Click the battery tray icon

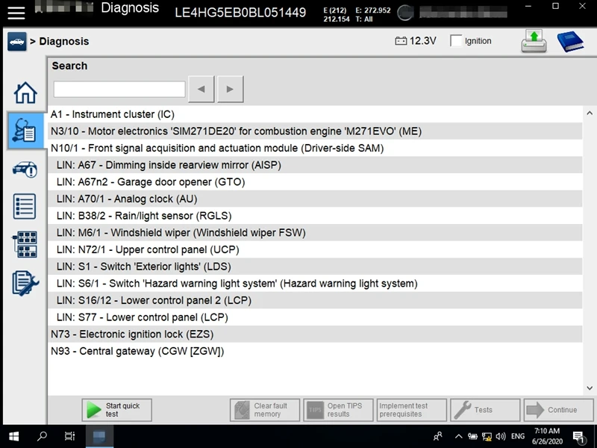pos(472,437)
